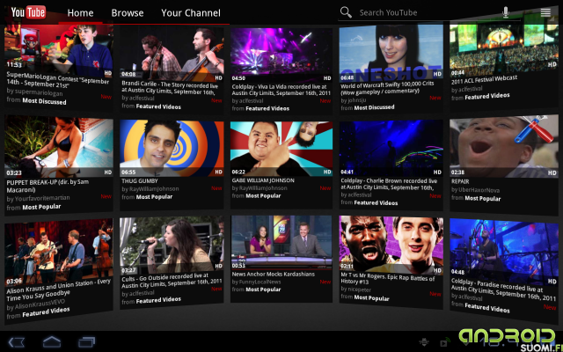Click 'Featured Videos' under Cults video

click(x=158, y=300)
